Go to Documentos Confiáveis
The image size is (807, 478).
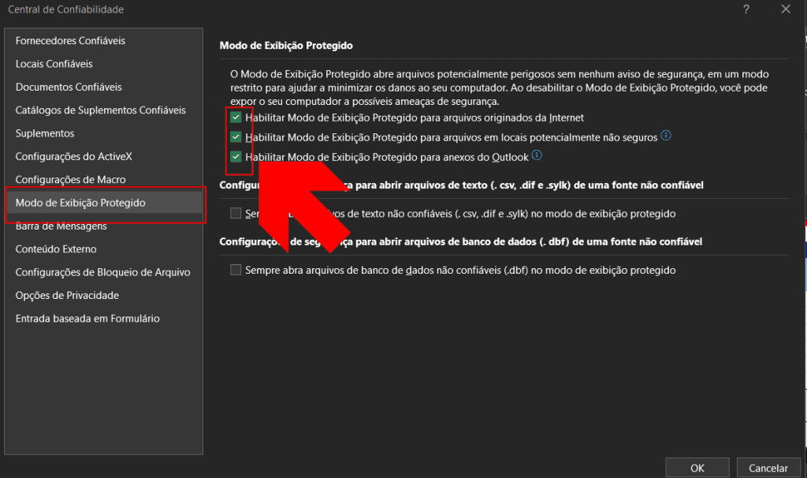(x=69, y=87)
